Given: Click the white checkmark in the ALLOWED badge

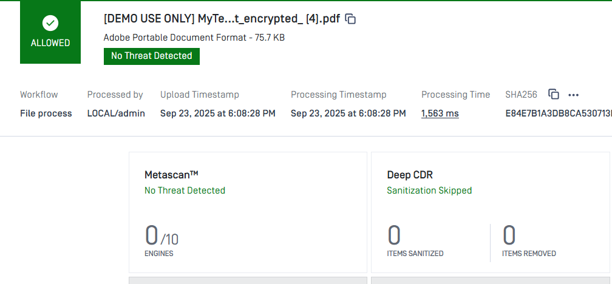Looking at the screenshot, I should click(50, 24).
